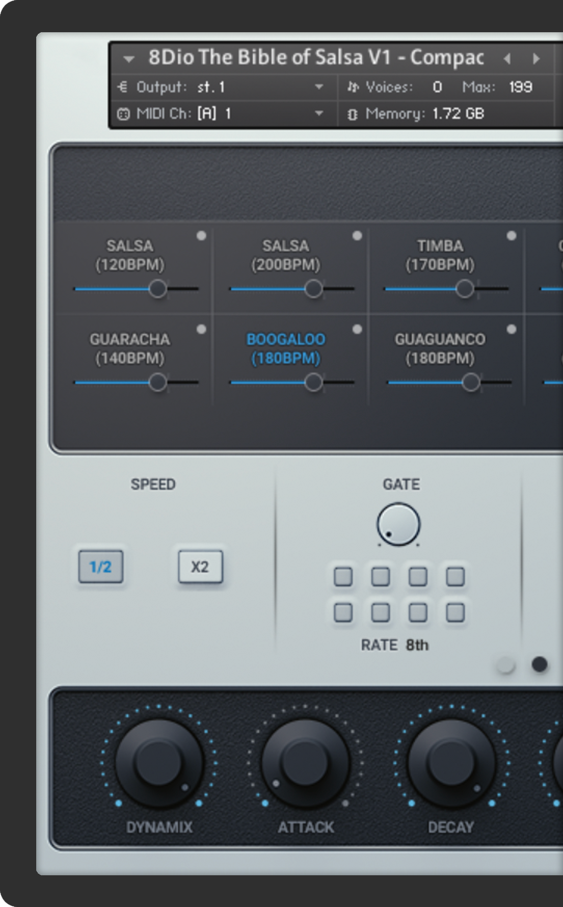
Task: Click the Memory icon
Action: click(352, 114)
